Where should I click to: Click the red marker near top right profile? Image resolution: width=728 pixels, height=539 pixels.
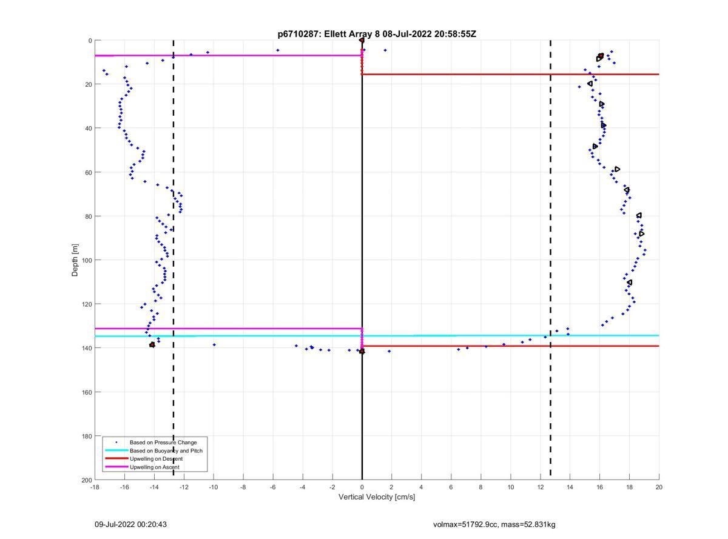[601, 56]
